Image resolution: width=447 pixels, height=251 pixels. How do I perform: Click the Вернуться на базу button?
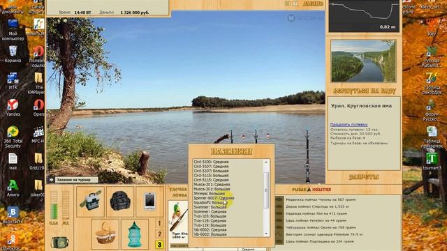point(364,91)
